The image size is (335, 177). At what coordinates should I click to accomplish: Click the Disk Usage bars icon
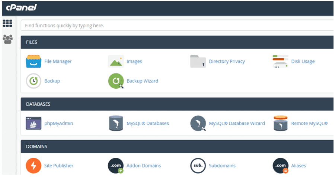coord(281,61)
